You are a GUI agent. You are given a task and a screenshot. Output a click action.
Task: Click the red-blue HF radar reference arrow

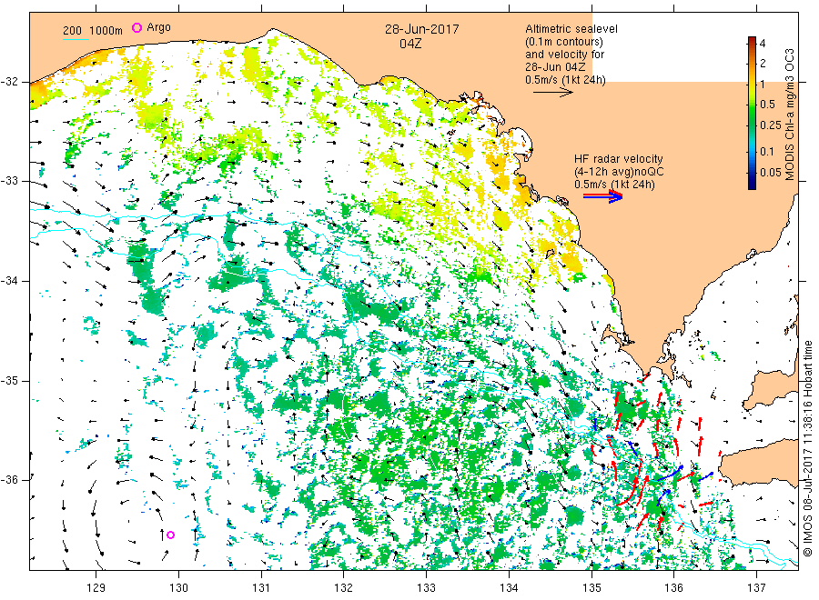603,196
